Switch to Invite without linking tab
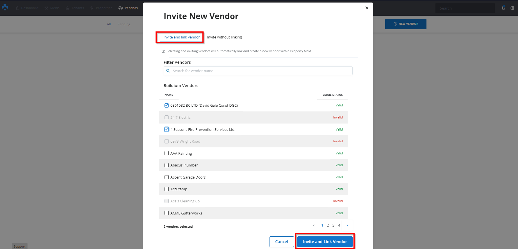This screenshot has height=249, width=518. [224, 37]
